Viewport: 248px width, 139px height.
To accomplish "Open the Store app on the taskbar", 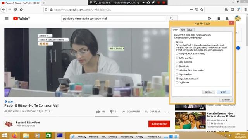I will (48, 136).
